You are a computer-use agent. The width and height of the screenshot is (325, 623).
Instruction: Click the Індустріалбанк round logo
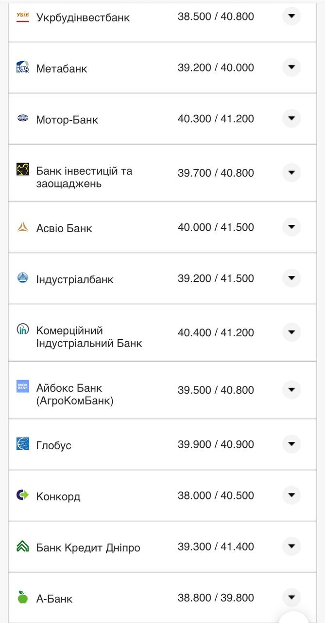coord(23,278)
